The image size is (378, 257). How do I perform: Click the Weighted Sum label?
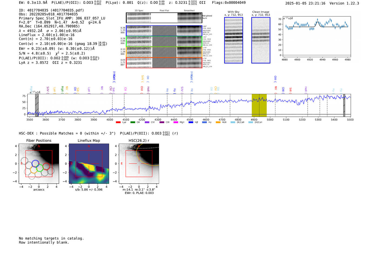207,17
